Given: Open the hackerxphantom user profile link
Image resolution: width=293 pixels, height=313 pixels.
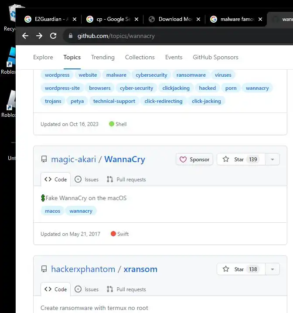Looking at the screenshot, I should [x=83, y=269].
